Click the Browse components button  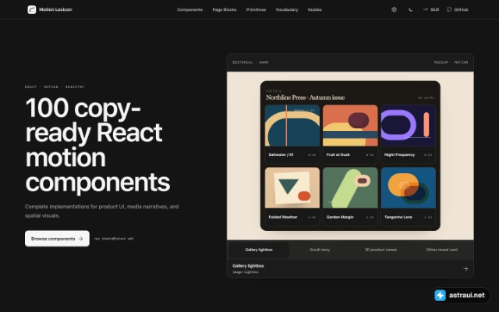coord(57,239)
